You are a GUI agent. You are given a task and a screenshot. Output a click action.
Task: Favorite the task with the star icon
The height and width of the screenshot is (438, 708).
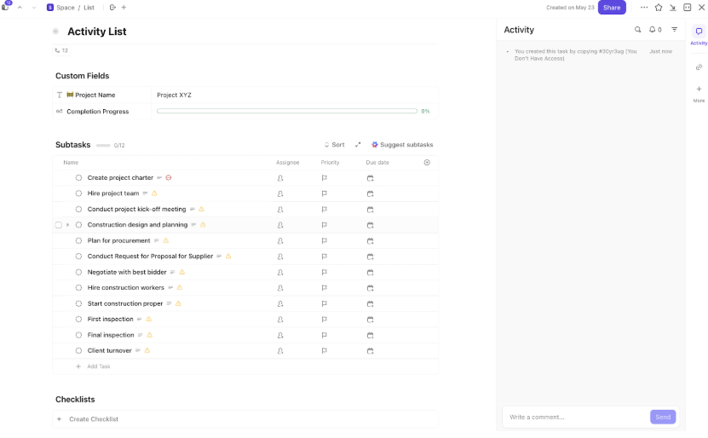(659, 7)
